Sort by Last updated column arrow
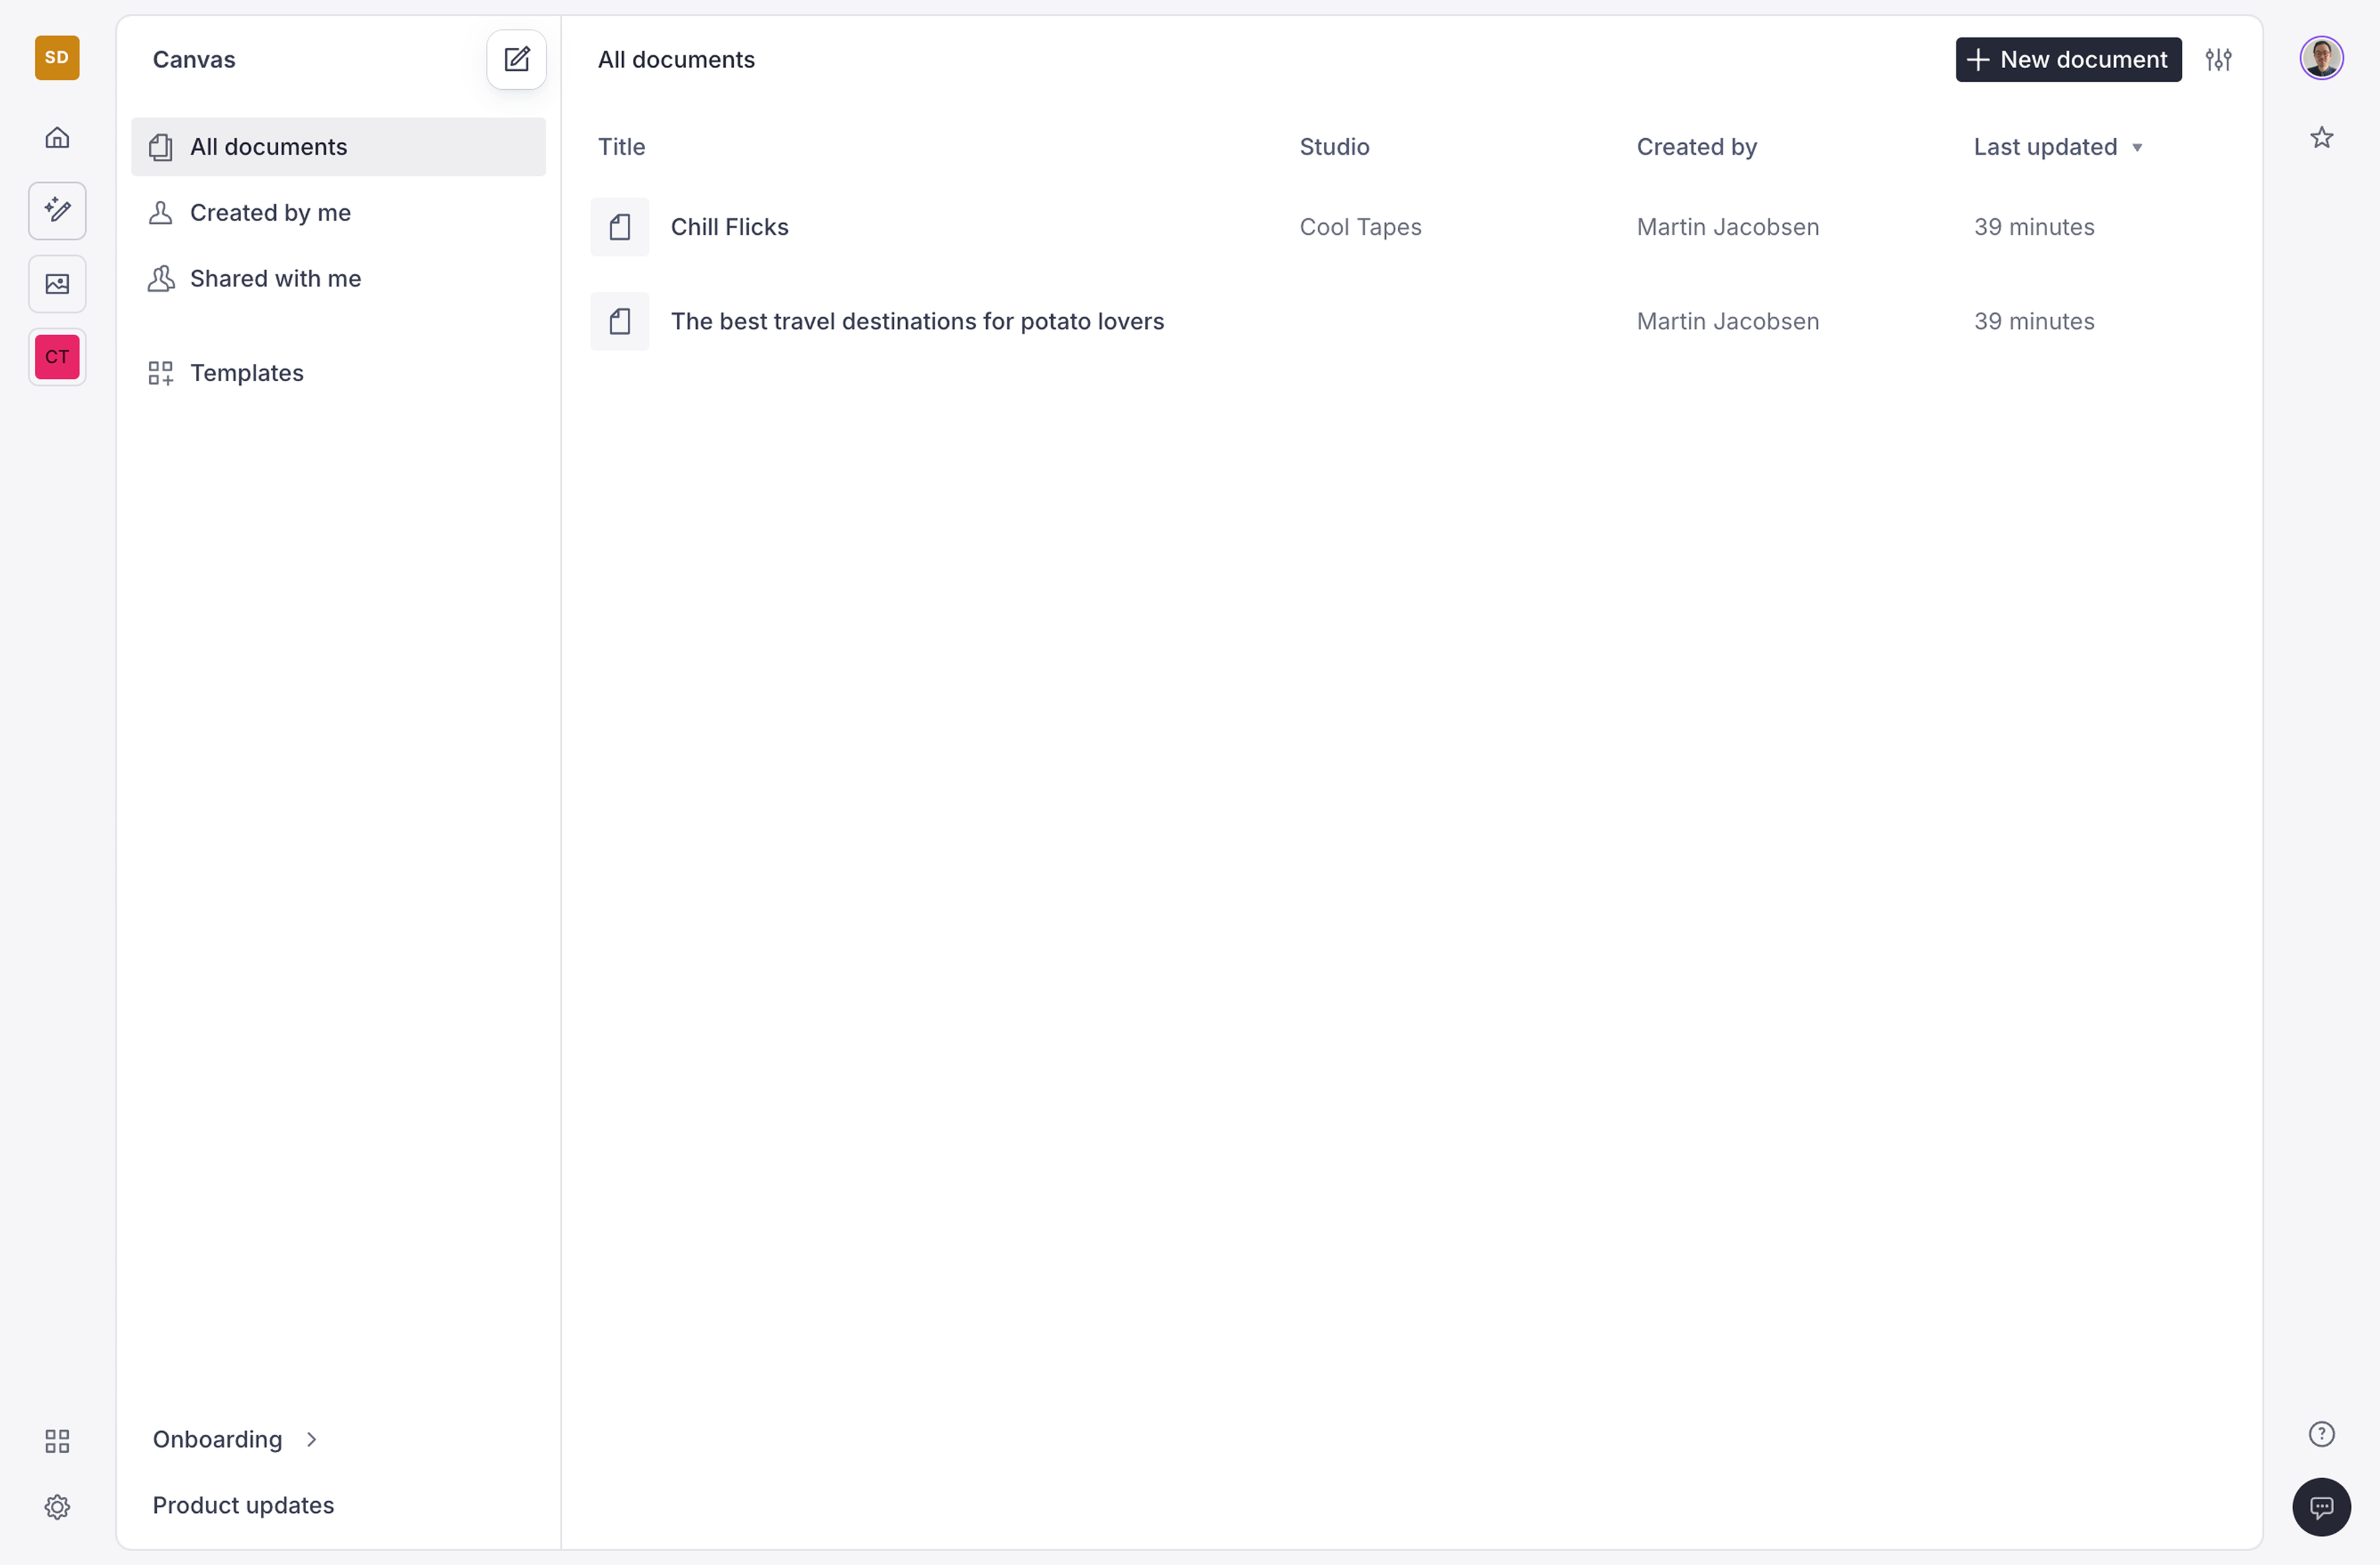2380x1565 pixels. [x=2136, y=148]
